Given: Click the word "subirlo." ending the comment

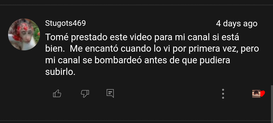Looking at the screenshot, I should [60, 72].
